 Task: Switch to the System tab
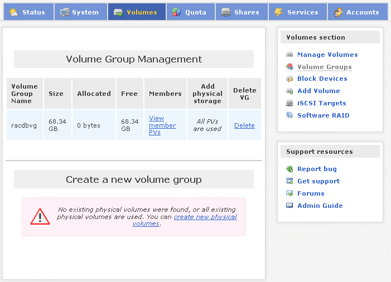[79, 12]
